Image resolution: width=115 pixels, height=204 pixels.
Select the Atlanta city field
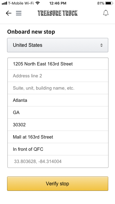tap(58, 100)
